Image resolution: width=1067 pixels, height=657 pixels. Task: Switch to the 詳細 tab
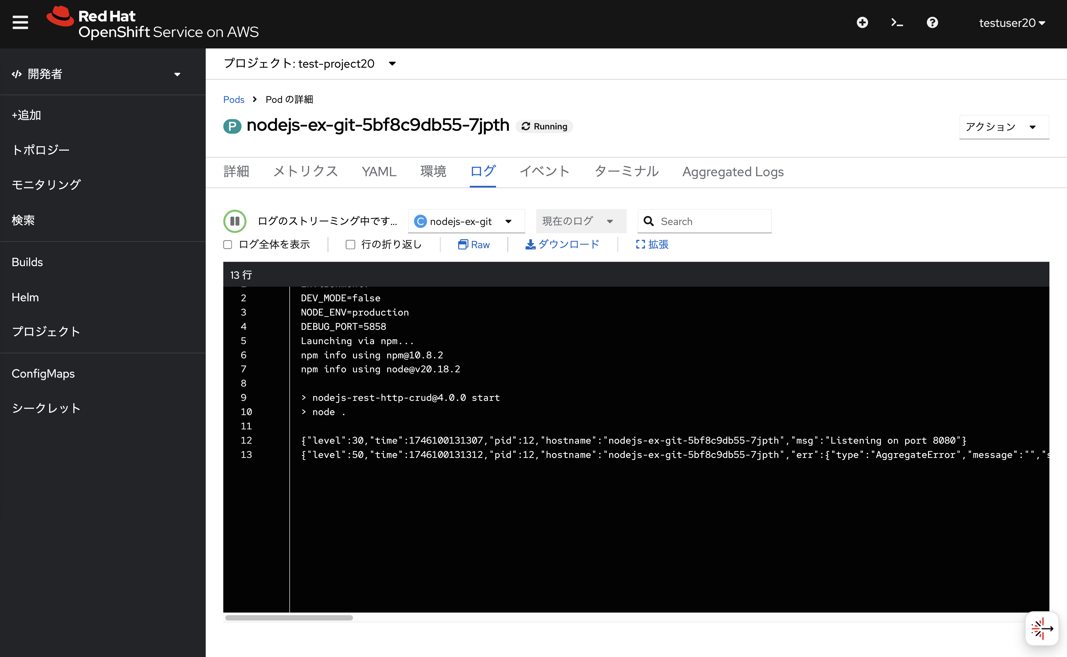point(236,172)
